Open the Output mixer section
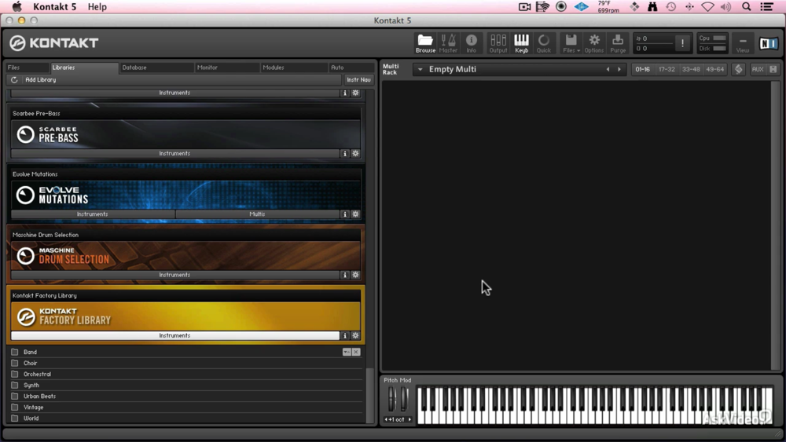 (x=498, y=43)
